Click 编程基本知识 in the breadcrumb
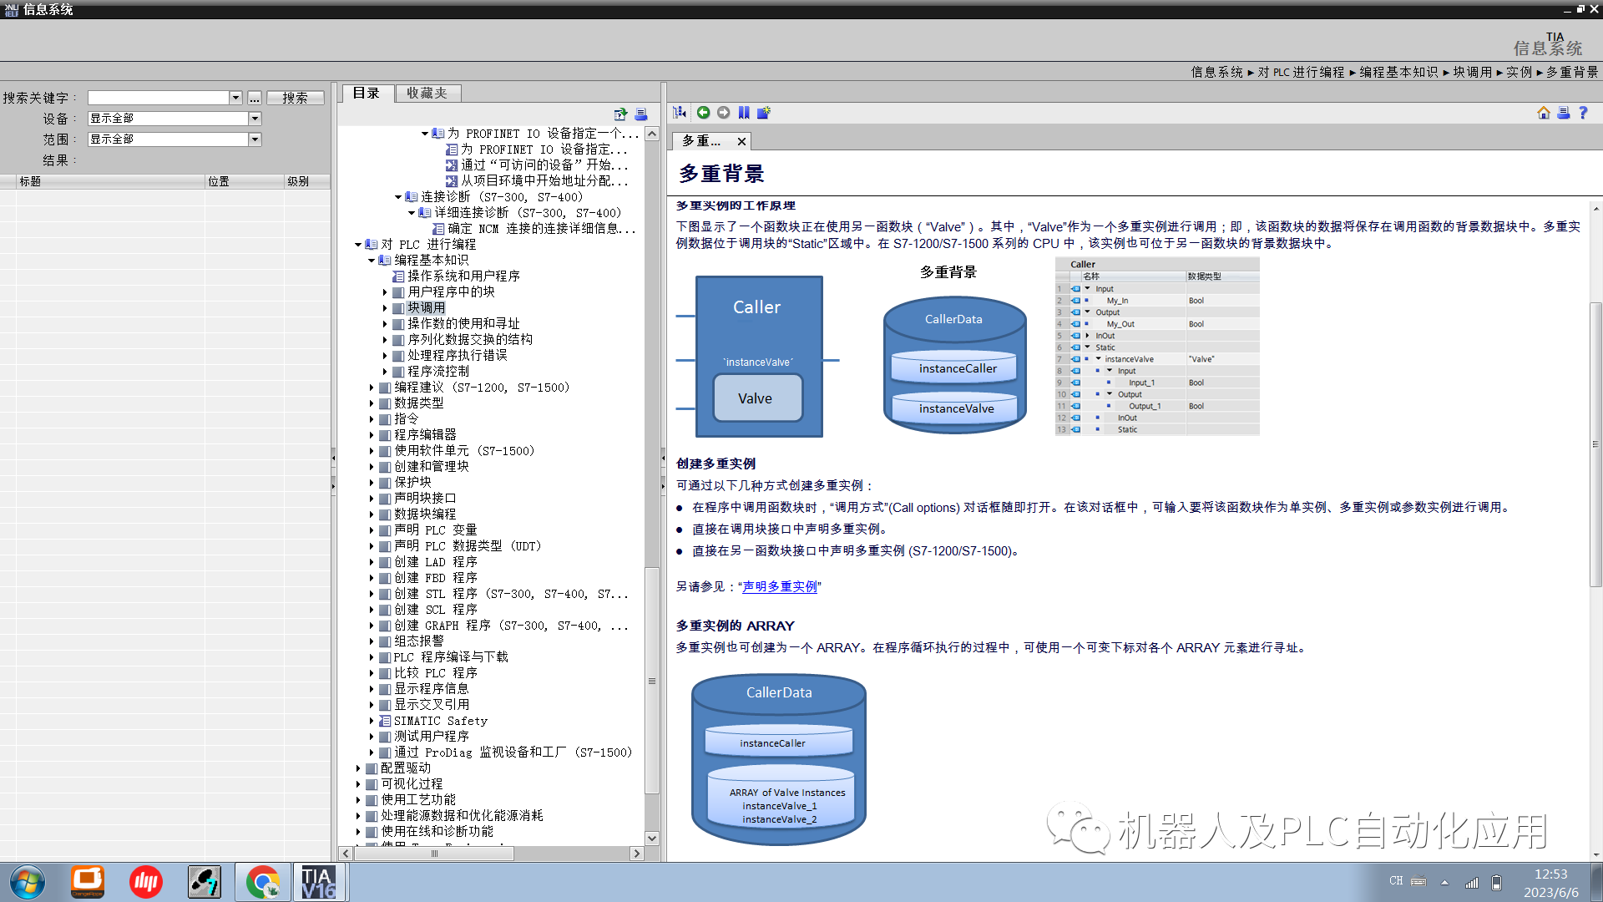The width and height of the screenshot is (1603, 902). click(x=1399, y=73)
